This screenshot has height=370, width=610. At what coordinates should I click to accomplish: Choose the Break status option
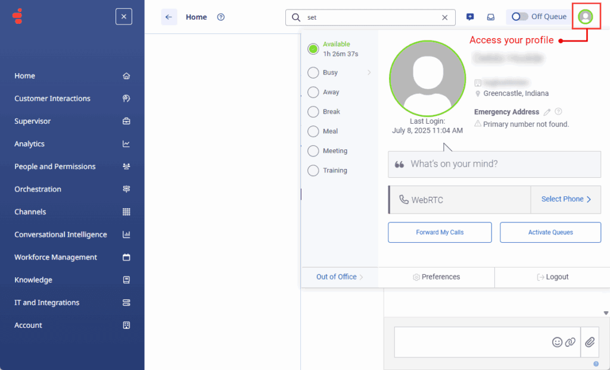click(313, 112)
